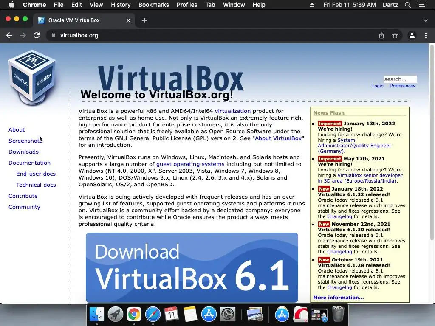This screenshot has height=326, width=435.
Task: Open Launchpad from the dock
Action: [x=116, y=315]
